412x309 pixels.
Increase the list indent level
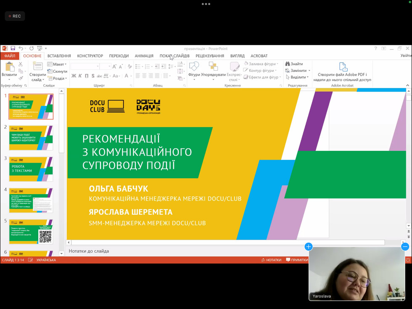pyautogui.click(x=164, y=66)
